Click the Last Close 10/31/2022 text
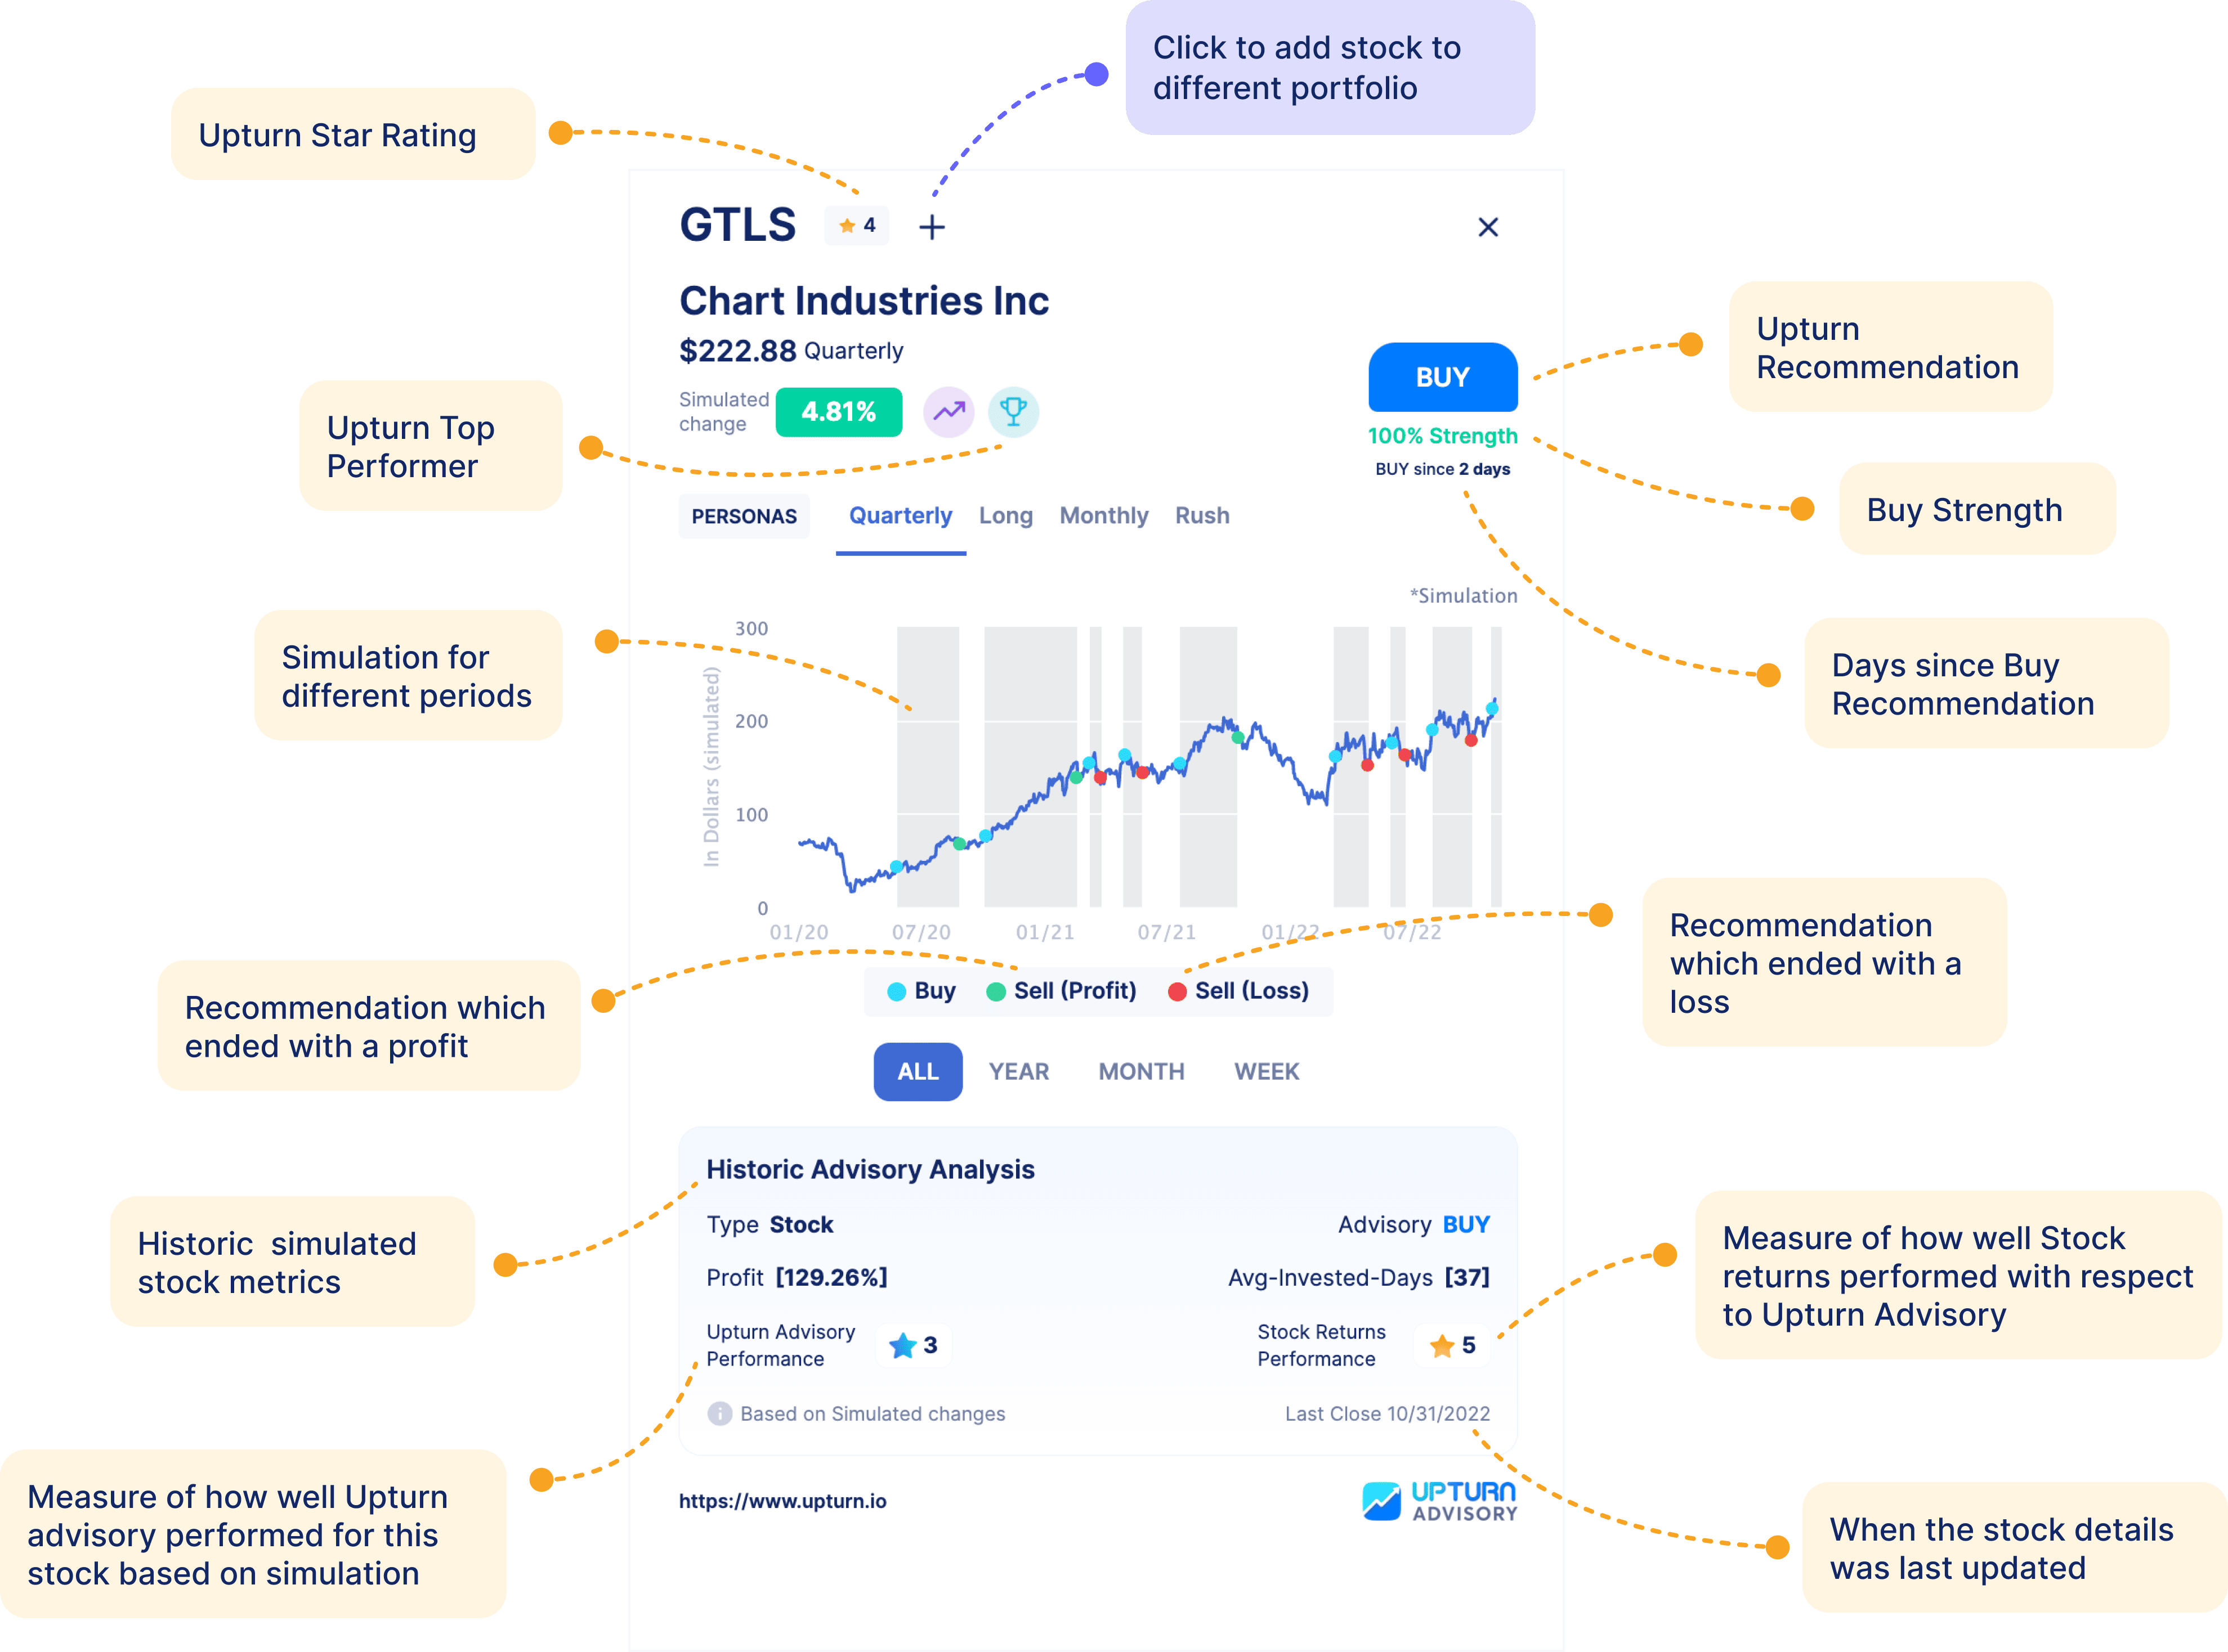Screen dimensions: 2228x1652 pyautogui.click(x=1388, y=1414)
